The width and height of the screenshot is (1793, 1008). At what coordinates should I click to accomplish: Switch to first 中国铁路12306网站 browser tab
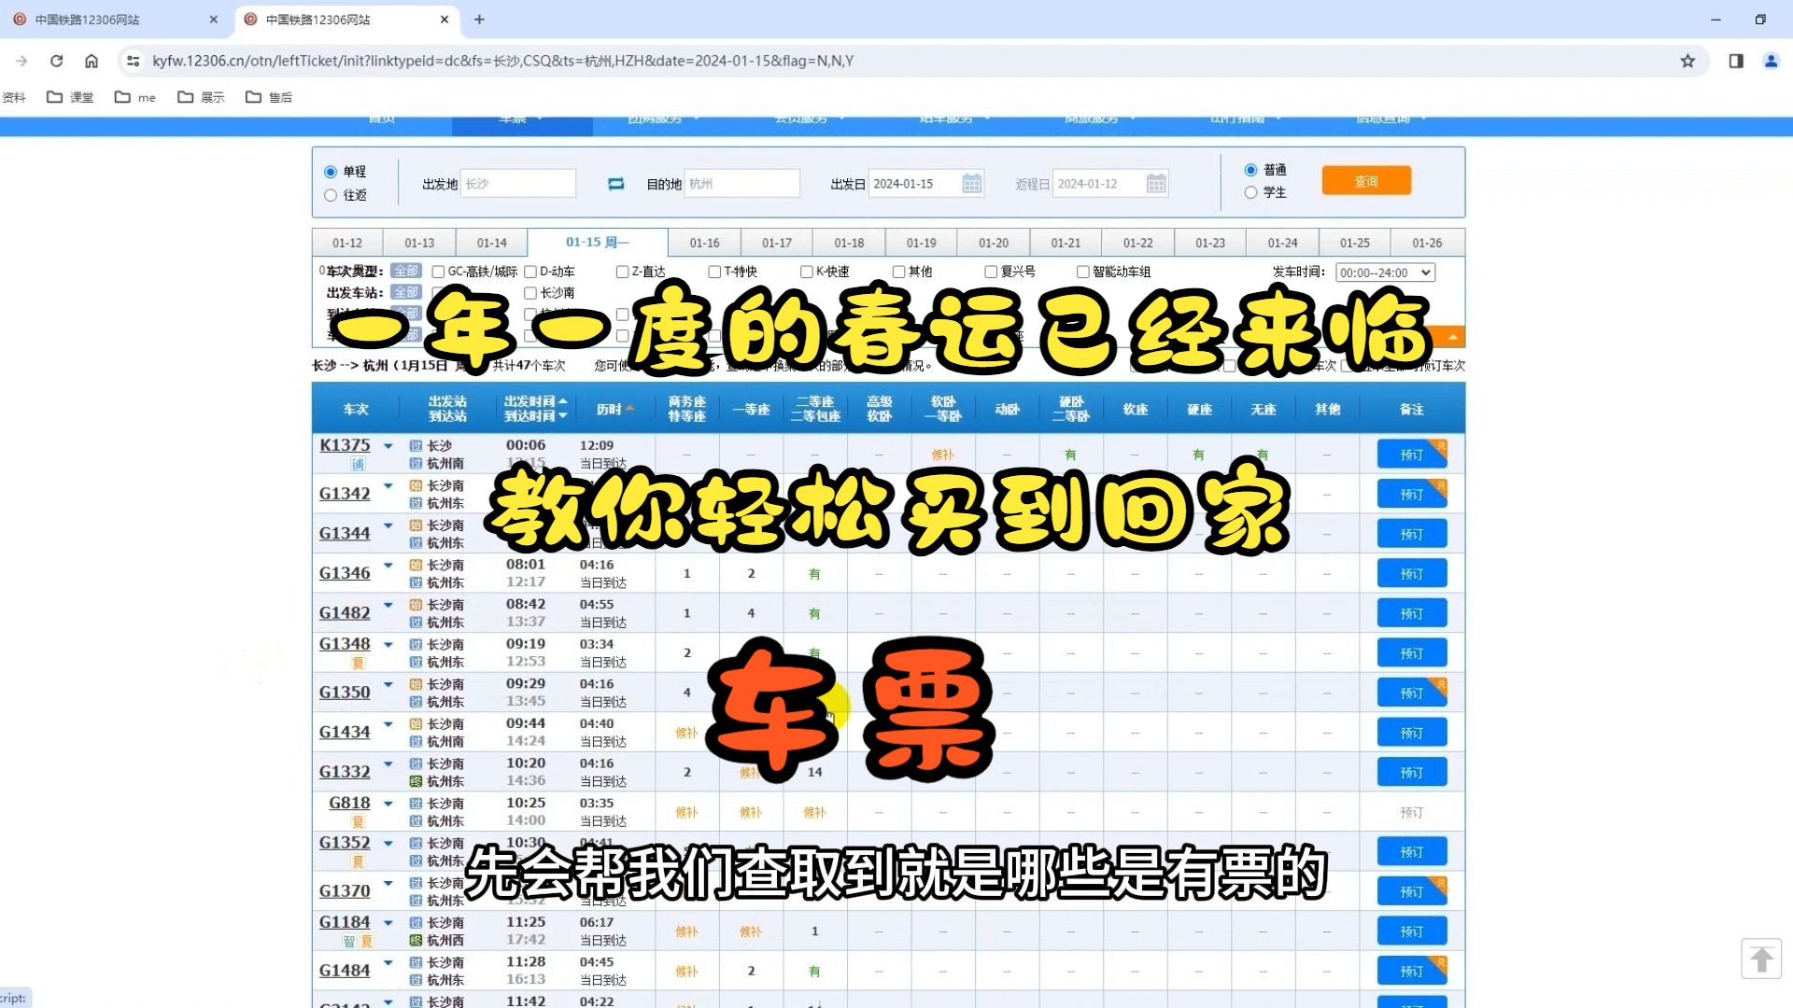click(x=114, y=19)
